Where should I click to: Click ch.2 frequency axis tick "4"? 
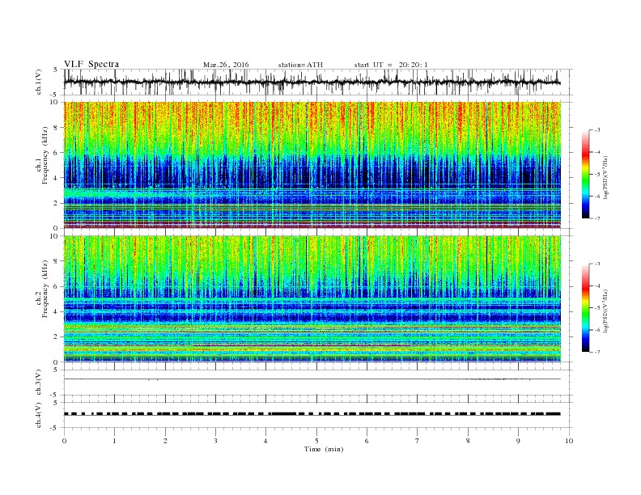tap(57, 311)
